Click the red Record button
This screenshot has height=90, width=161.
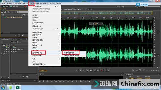(x=101, y=70)
